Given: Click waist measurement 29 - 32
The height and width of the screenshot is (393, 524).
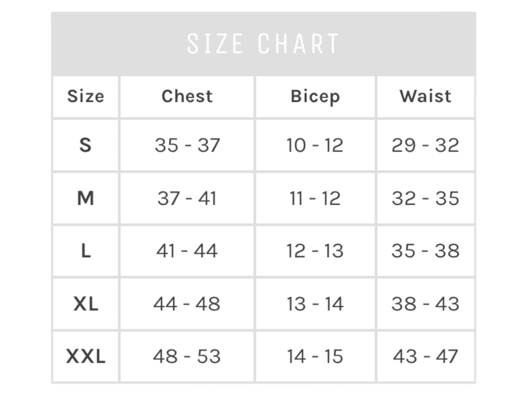Looking at the screenshot, I should point(425,145).
